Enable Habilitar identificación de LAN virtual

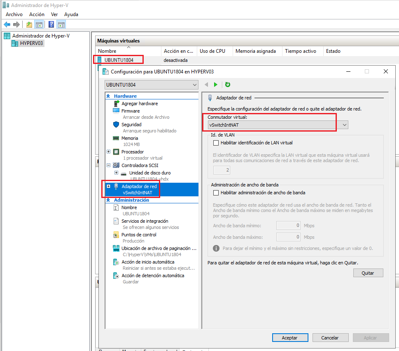(216, 143)
